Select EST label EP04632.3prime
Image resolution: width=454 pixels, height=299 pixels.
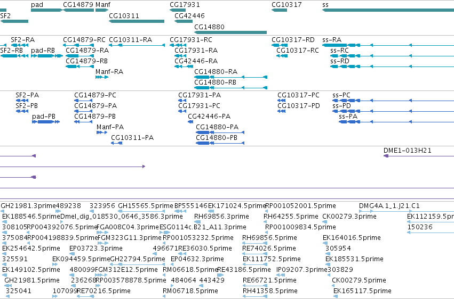click(197, 259)
